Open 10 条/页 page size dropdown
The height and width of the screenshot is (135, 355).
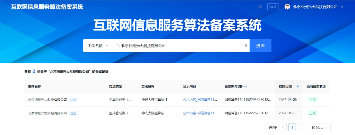pos(319,127)
